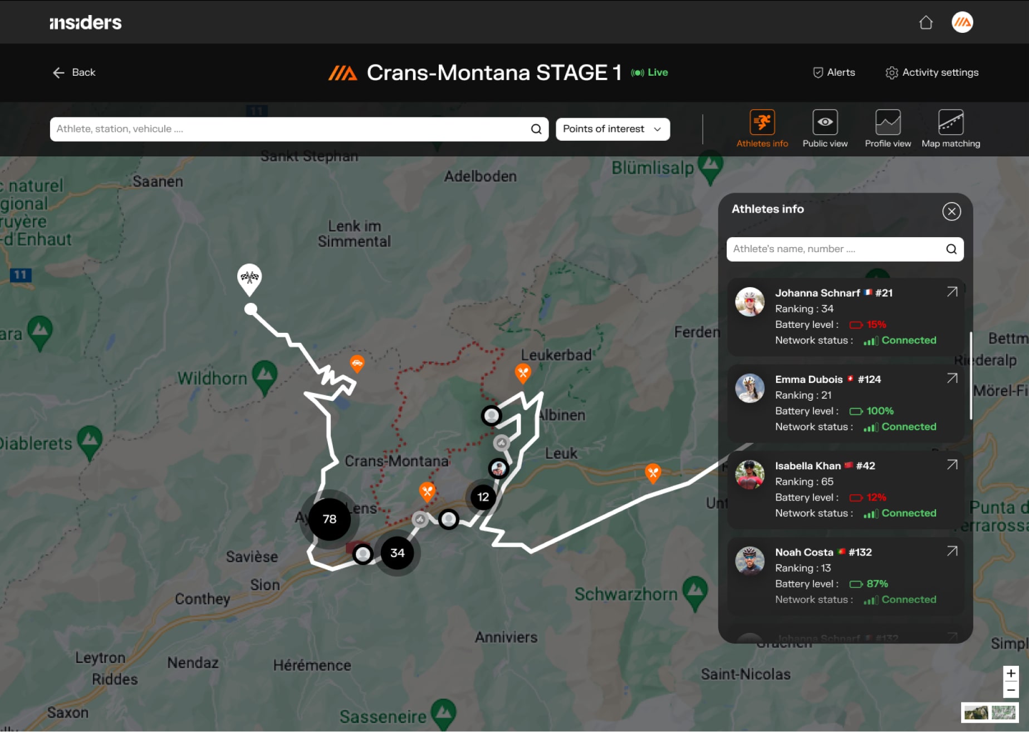Viewport: 1029px width, 732px height.
Task: Click the magnifier in main search bar
Action: [536, 129]
